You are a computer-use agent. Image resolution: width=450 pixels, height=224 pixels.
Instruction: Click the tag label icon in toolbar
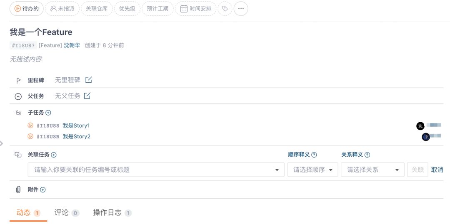(x=225, y=8)
